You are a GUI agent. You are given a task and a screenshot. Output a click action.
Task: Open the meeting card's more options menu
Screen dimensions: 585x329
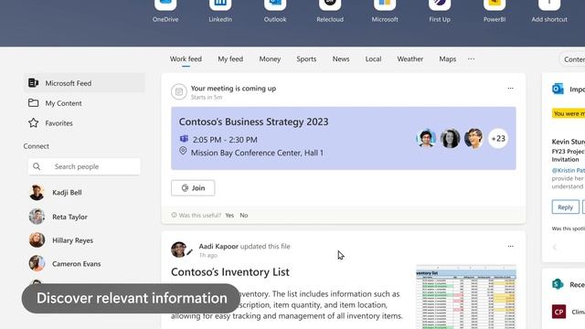coord(510,89)
